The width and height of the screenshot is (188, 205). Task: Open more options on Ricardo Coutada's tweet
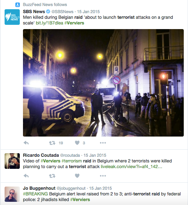coord(103,176)
